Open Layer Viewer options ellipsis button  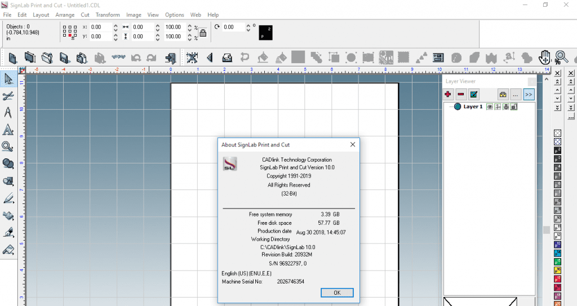point(515,94)
